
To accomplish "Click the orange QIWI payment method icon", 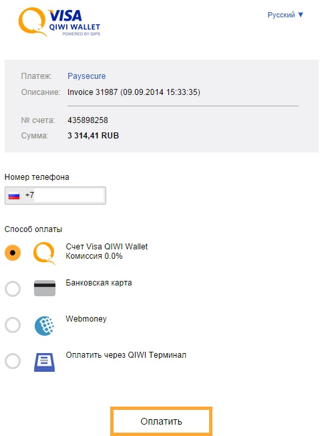I will 44,253.
